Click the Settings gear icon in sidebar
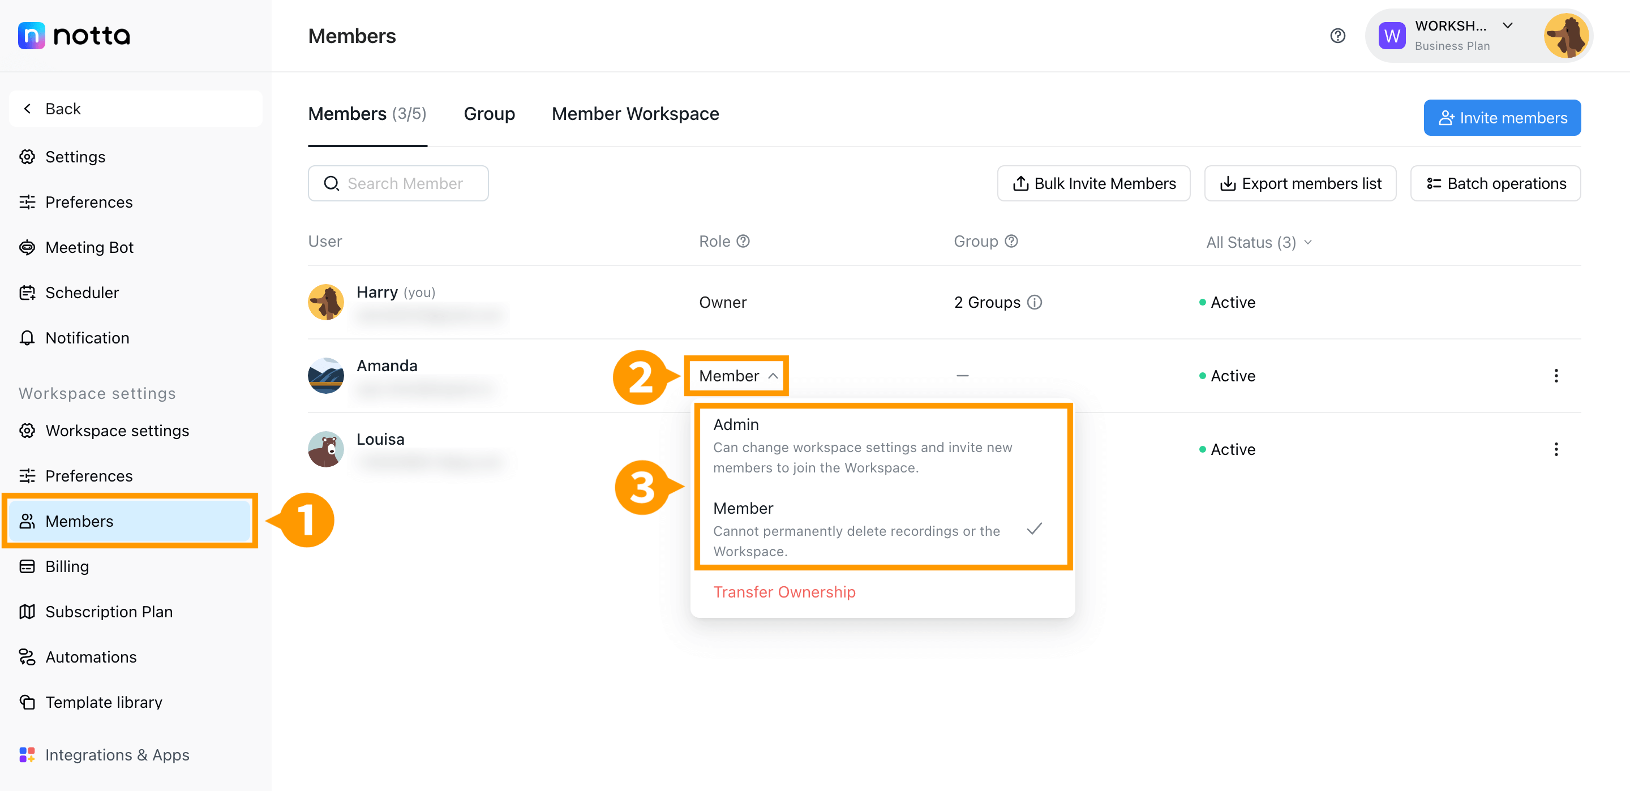The image size is (1630, 791). (27, 156)
